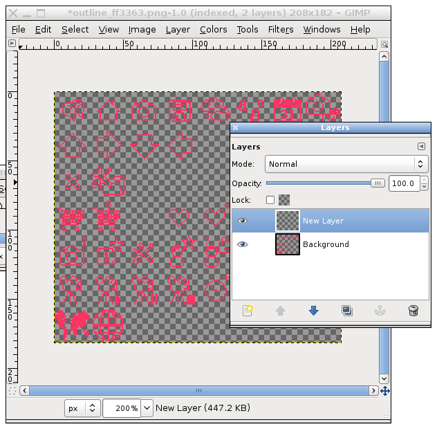Create a new layer with the new-layer icon
This screenshot has width=437, height=429.
click(x=248, y=311)
